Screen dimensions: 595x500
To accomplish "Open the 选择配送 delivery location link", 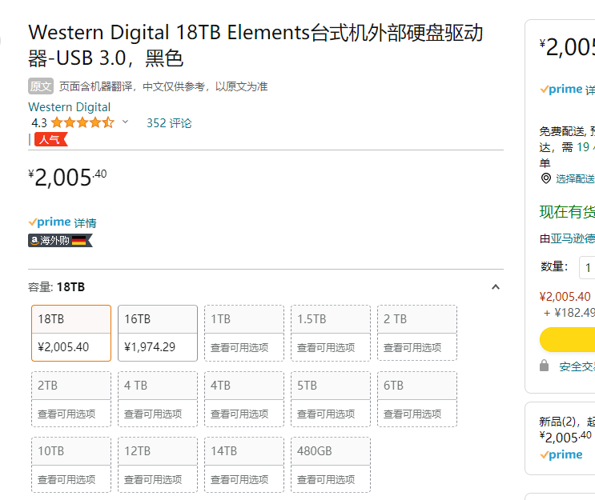I will pyautogui.click(x=575, y=179).
